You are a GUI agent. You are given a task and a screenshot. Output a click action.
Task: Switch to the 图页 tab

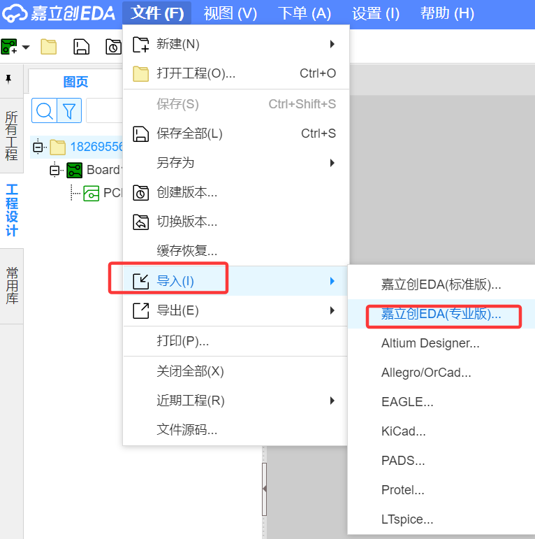tap(75, 82)
